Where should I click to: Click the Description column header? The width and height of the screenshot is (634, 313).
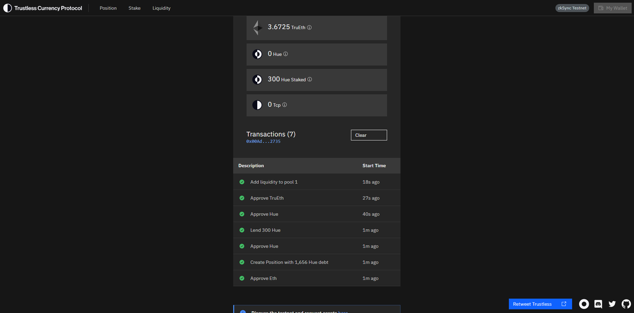pyautogui.click(x=251, y=166)
